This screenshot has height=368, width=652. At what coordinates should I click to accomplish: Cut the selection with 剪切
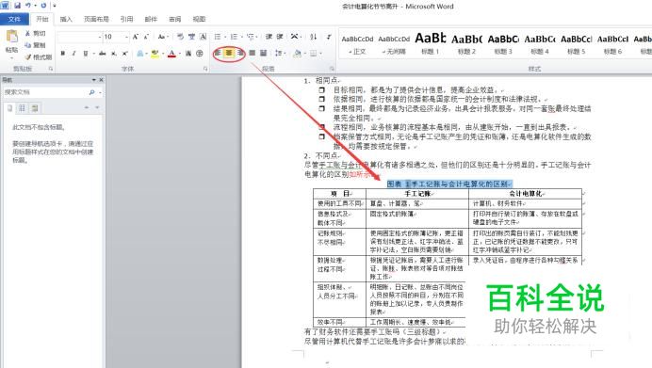click(x=36, y=33)
